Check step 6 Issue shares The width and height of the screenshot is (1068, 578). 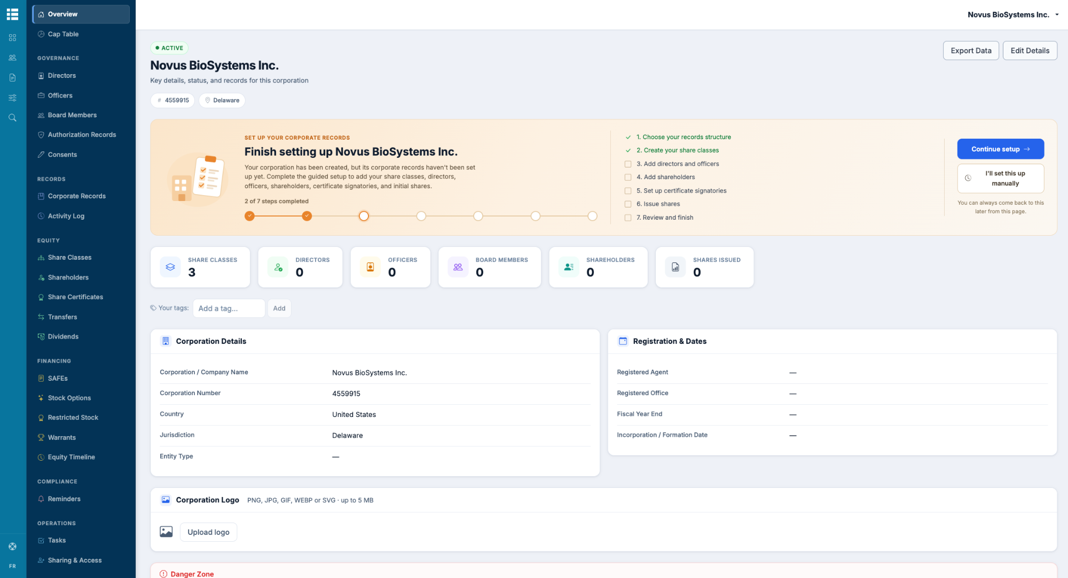(628, 204)
